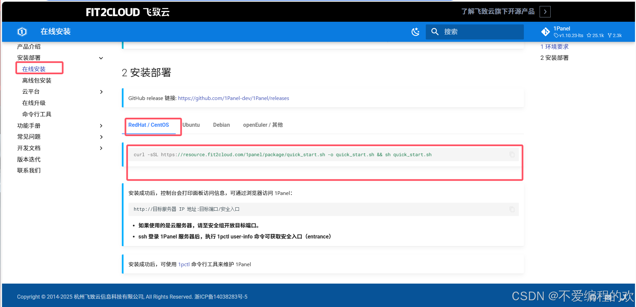Click the curl quick_start.sh command text

pos(283,155)
